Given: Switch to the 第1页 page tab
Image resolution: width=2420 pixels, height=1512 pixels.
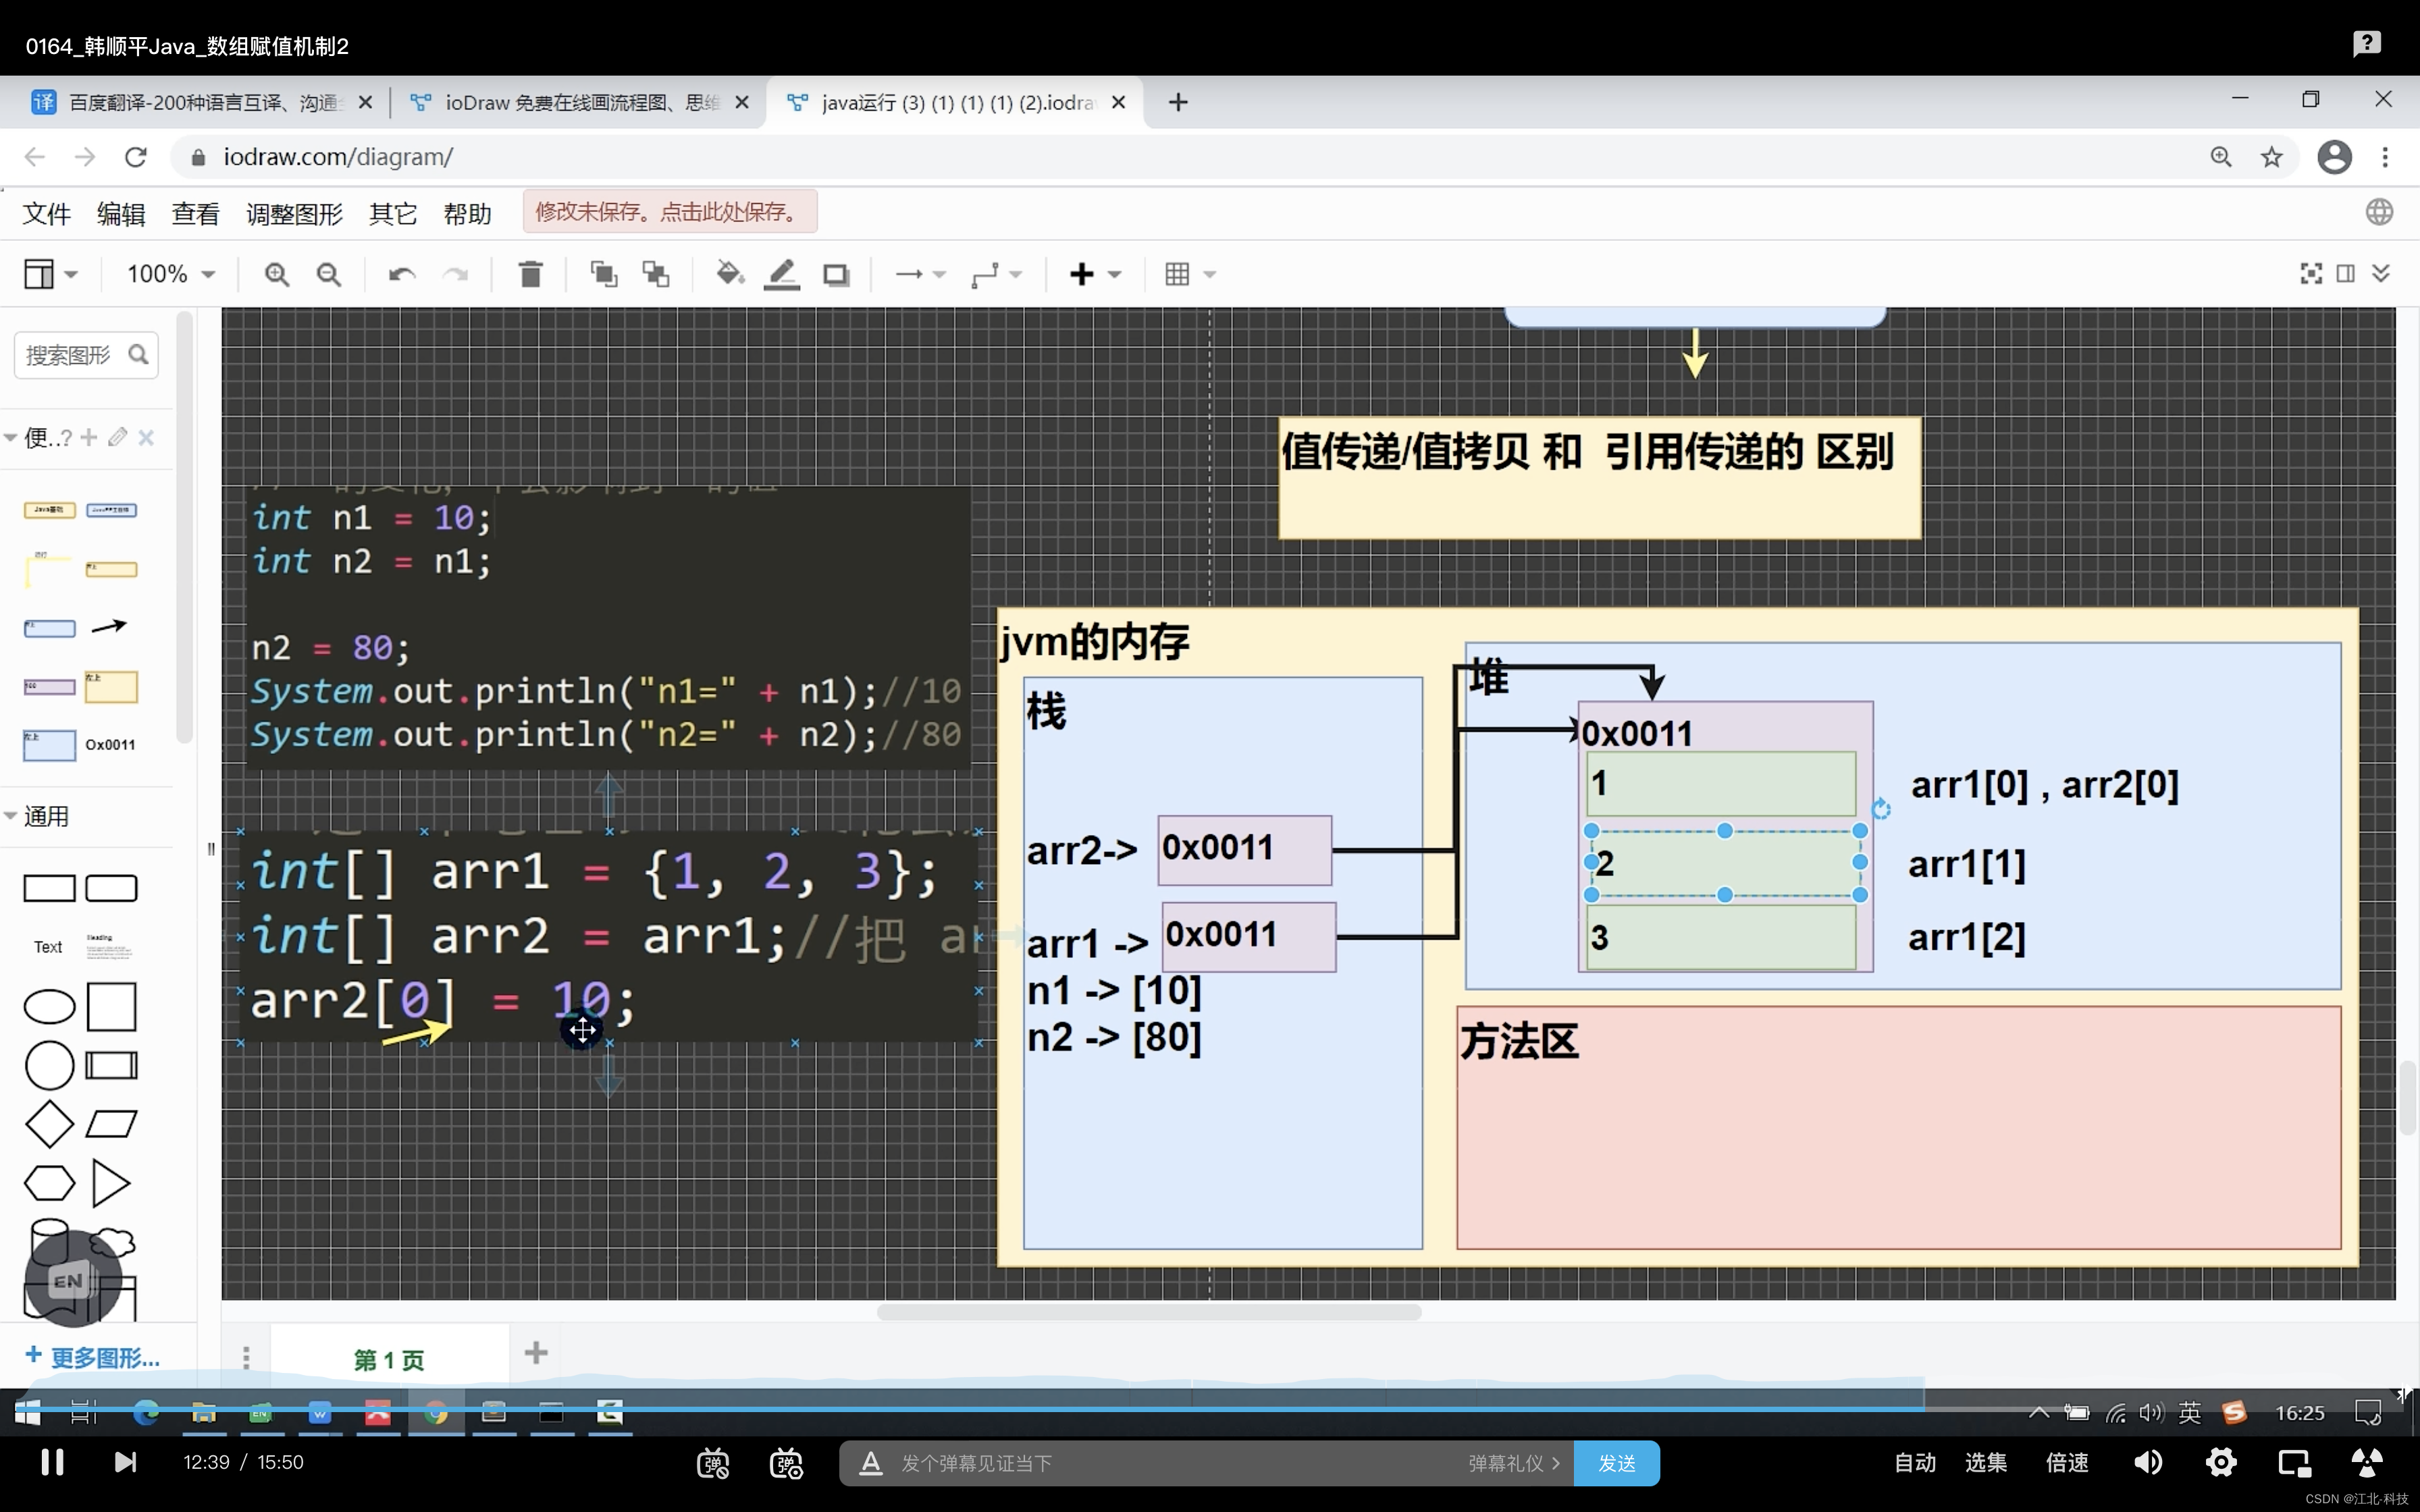Looking at the screenshot, I should (389, 1359).
